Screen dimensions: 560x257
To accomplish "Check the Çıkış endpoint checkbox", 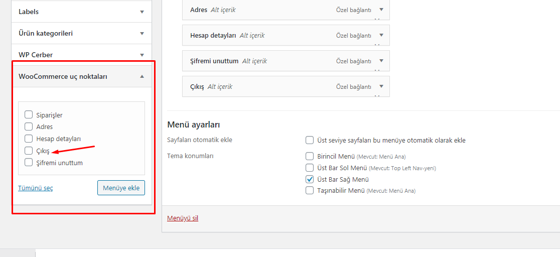I will click(29, 151).
